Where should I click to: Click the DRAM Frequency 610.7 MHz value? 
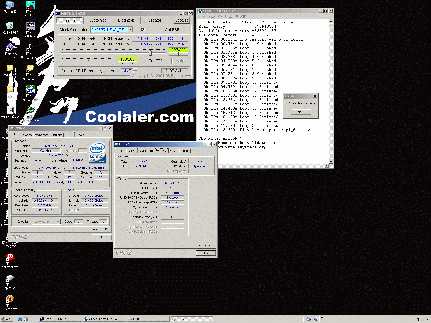coord(172,183)
